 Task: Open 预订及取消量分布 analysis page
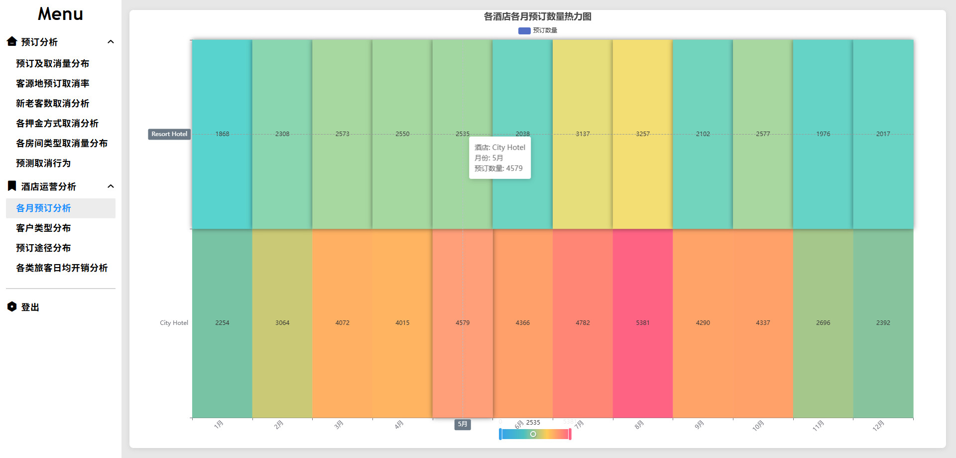click(52, 63)
